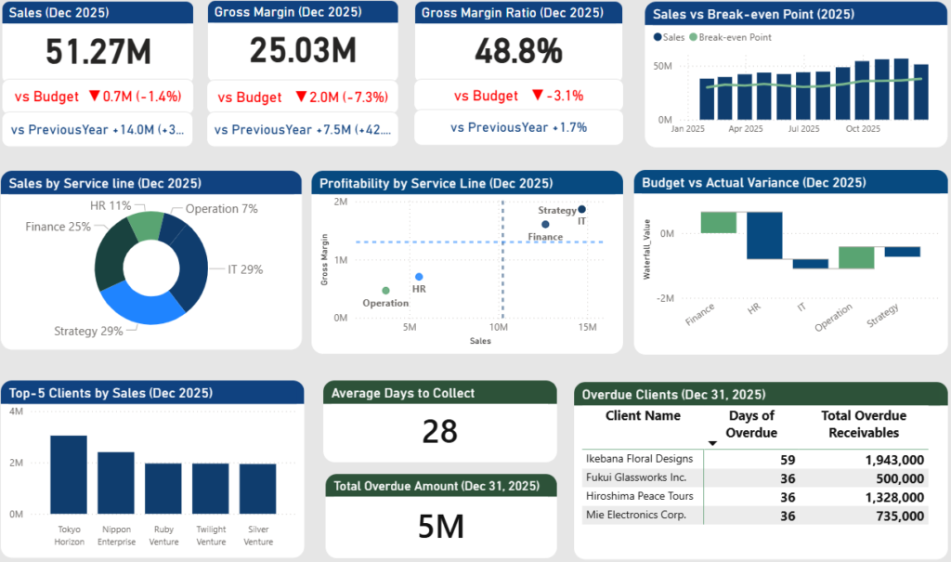Select the Silver Venture bar in Top-5 Clients
Viewport: 951px width, 562px height.
click(257, 488)
